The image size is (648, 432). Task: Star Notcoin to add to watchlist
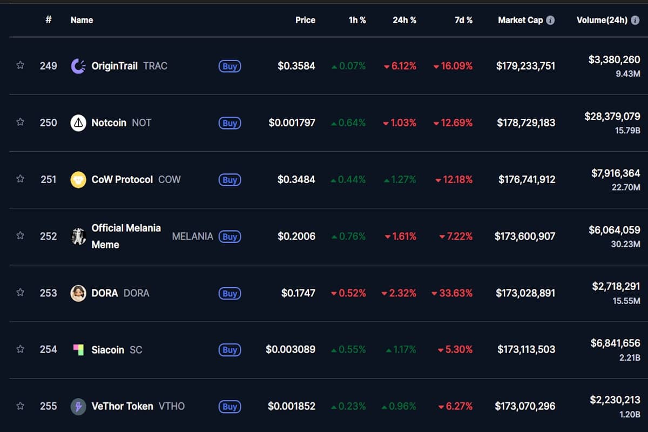[20, 122]
